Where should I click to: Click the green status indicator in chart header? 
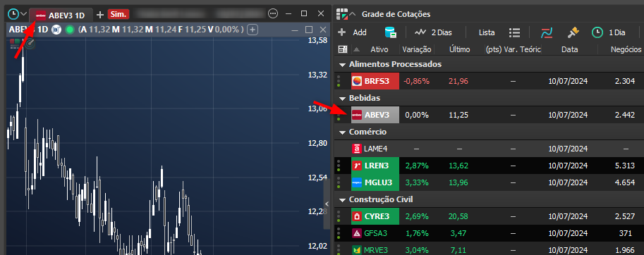[70, 30]
